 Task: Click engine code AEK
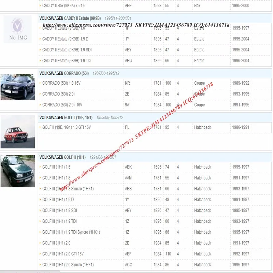pyautogui.click(x=128, y=167)
